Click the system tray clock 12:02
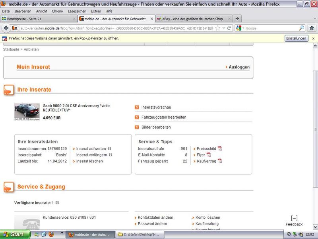 click(x=310, y=235)
